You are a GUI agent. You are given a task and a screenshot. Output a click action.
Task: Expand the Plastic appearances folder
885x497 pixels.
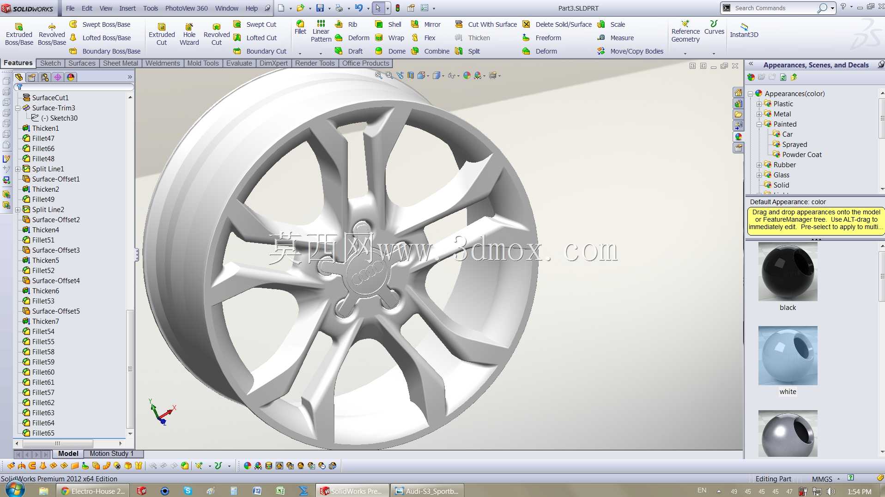(759, 104)
